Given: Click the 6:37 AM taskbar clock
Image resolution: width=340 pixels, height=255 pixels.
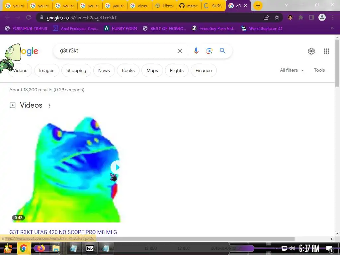Looking at the screenshot, I should (x=309, y=248).
